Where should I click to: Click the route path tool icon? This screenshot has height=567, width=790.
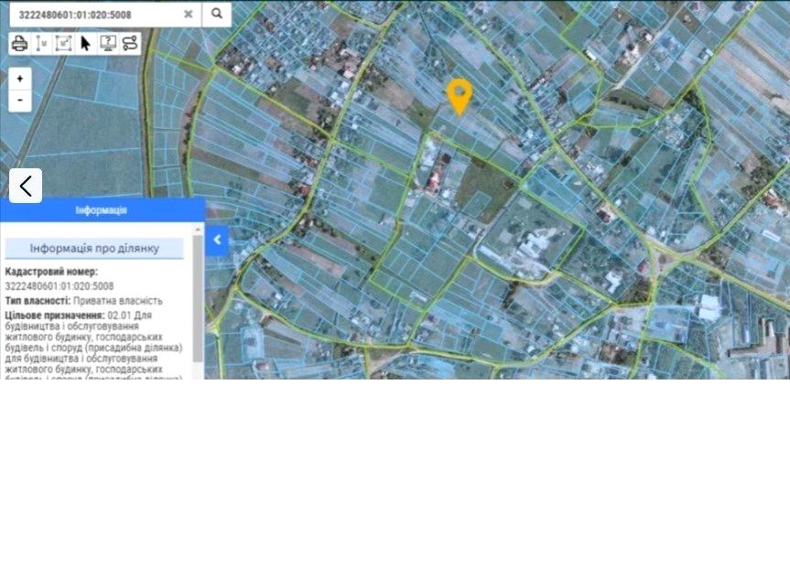(129, 43)
